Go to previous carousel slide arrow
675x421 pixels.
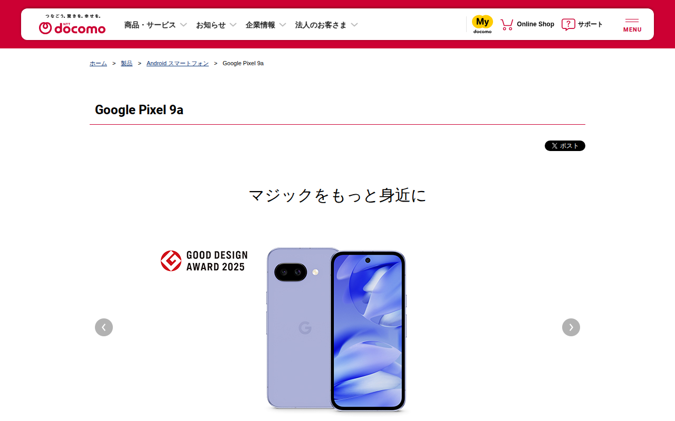pyautogui.click(x=104, y=327)
